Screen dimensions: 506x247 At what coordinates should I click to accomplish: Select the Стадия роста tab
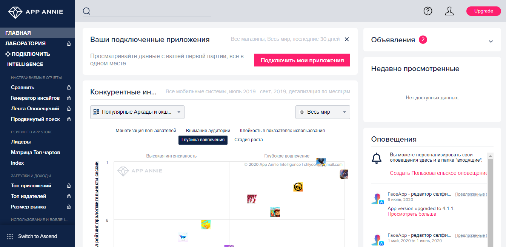[x=249, y=140]
